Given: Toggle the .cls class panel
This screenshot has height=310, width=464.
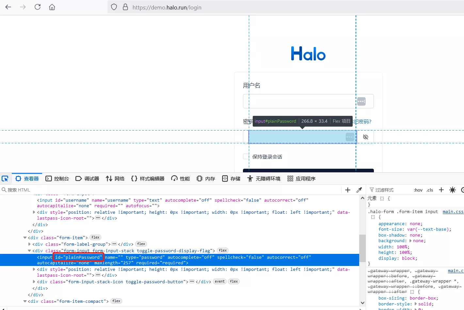Looking at the screenshot, I should point(430,190).
